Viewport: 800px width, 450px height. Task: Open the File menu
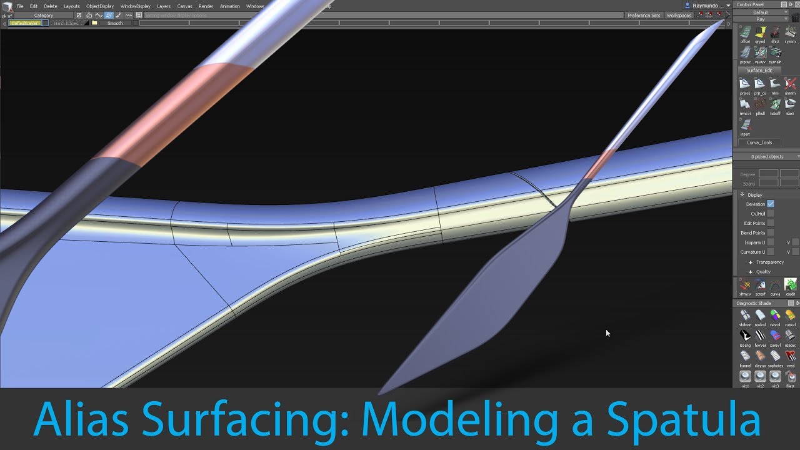click(21, 6)
